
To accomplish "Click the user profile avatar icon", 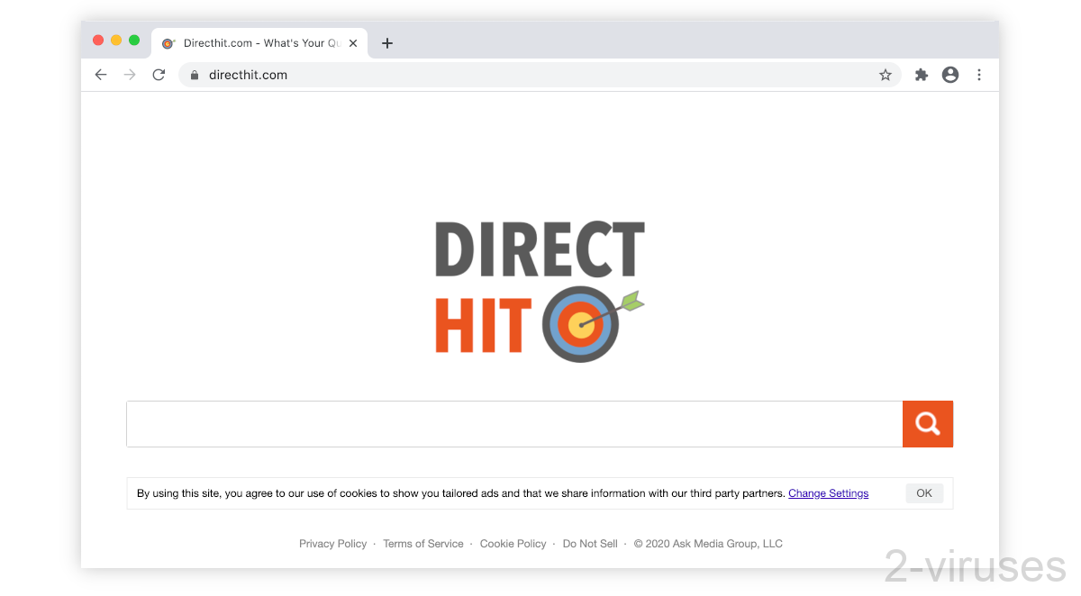I will (x=950, y=75).
